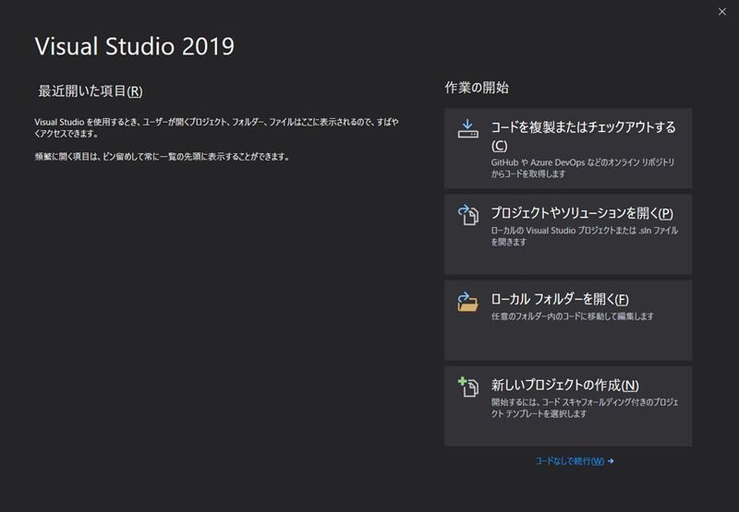Click the コード スキャフォールディング付き description text
739x512 pixels.
coord(585,408)
